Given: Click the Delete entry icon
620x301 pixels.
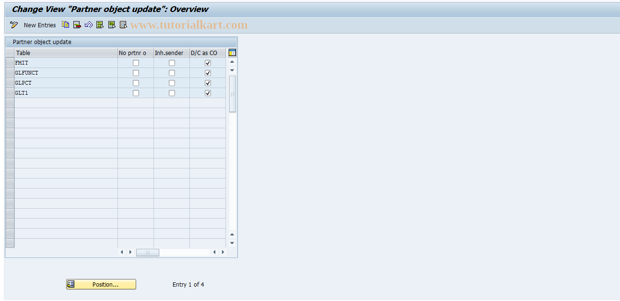Looking at the screenshot, I should (x=77, y=25).
